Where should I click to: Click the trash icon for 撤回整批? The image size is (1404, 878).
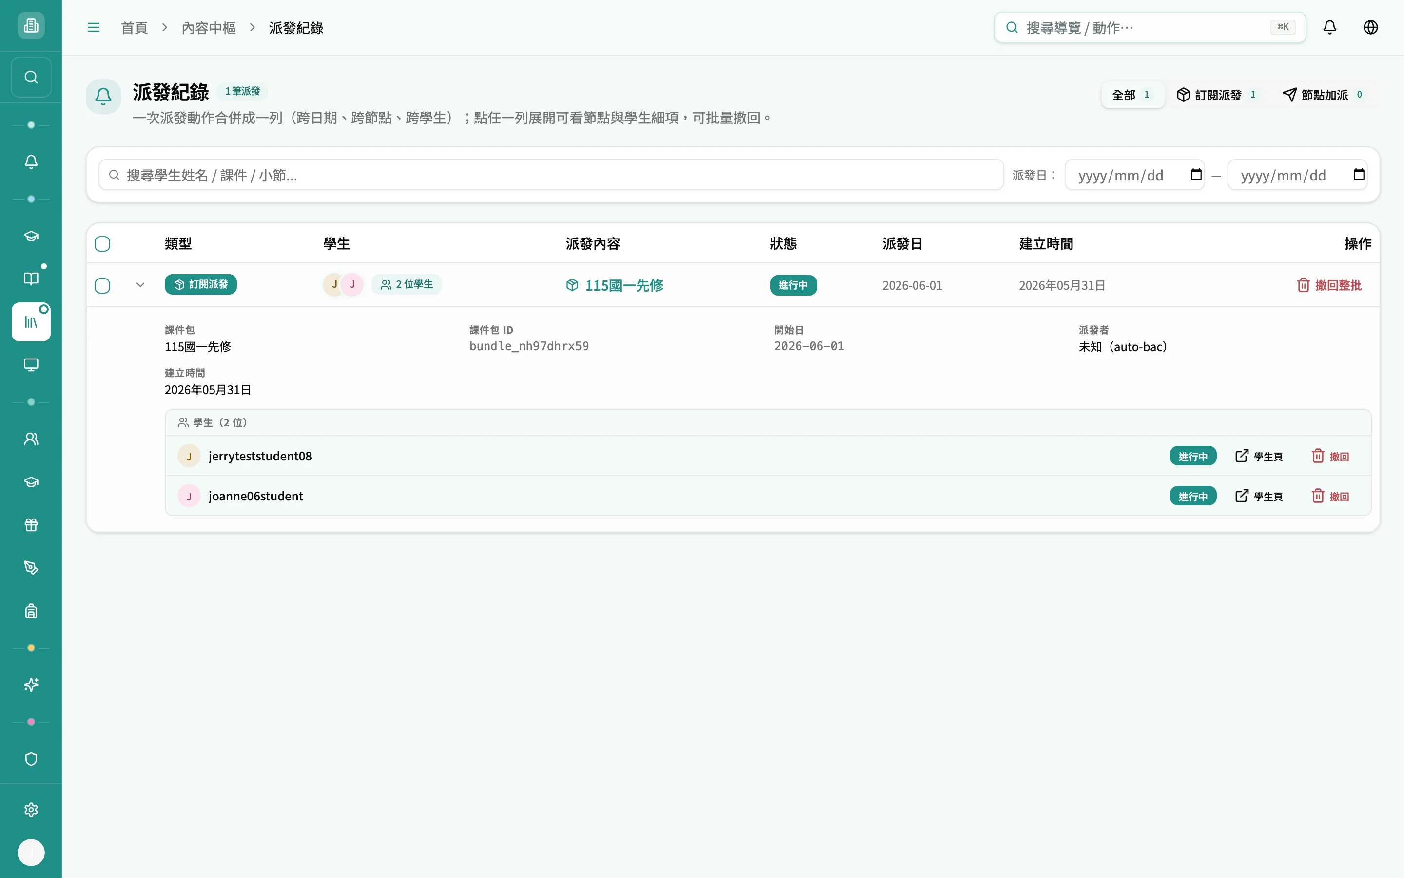click(1304, 285)
